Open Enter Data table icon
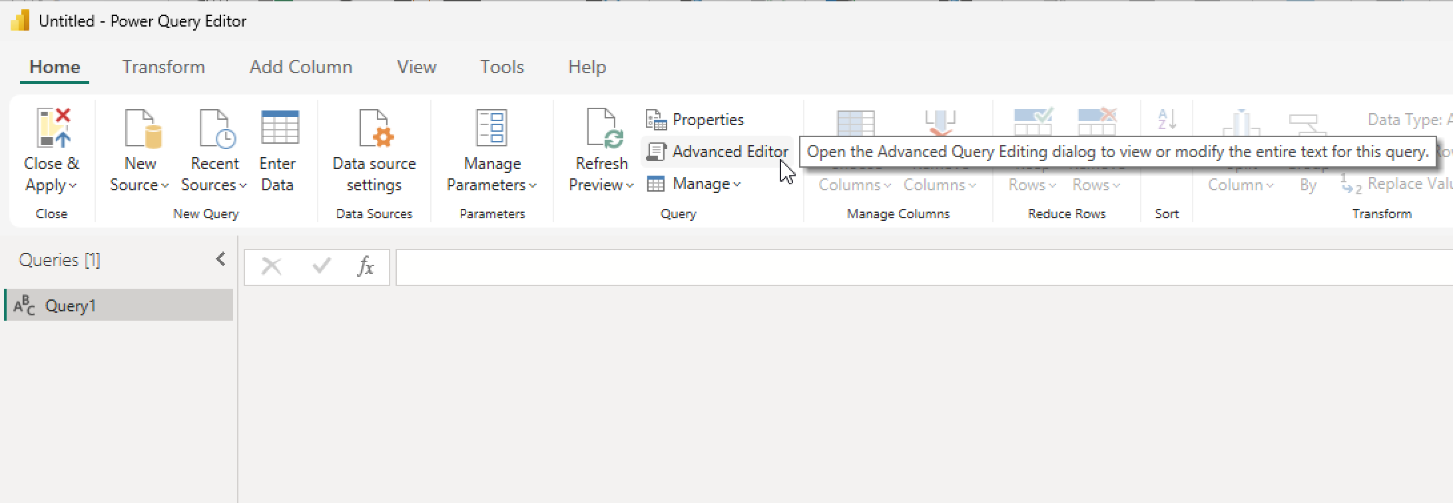The height and width of the screenshot is (503, 1453). coord(280,127)
